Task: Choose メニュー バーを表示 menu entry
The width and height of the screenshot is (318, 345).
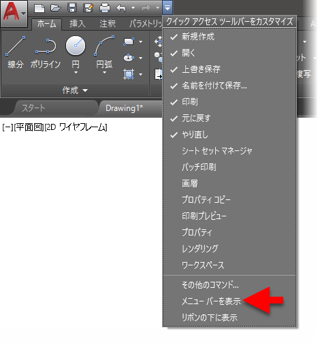Action: tap(229, 301)
